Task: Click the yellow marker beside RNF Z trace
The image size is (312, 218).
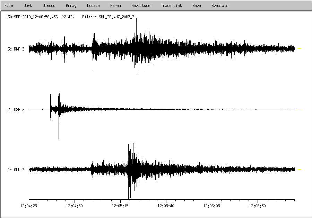Action: [299, 49]
